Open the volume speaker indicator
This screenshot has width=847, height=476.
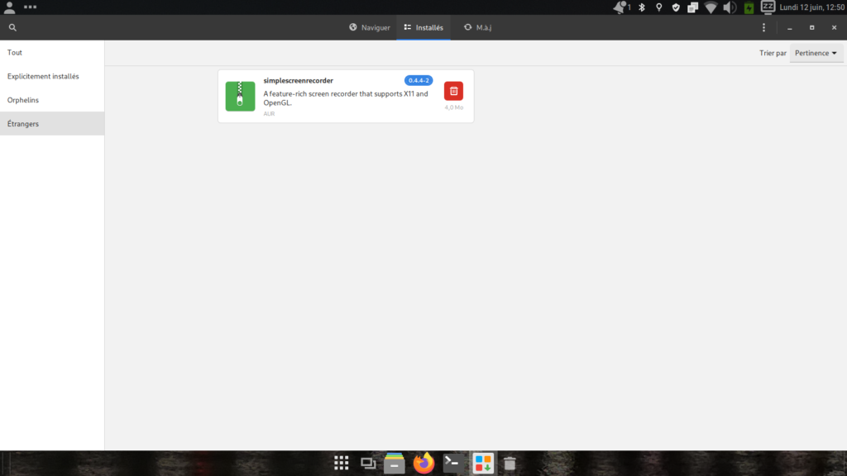pyautogui.click(x=730, y=7)
